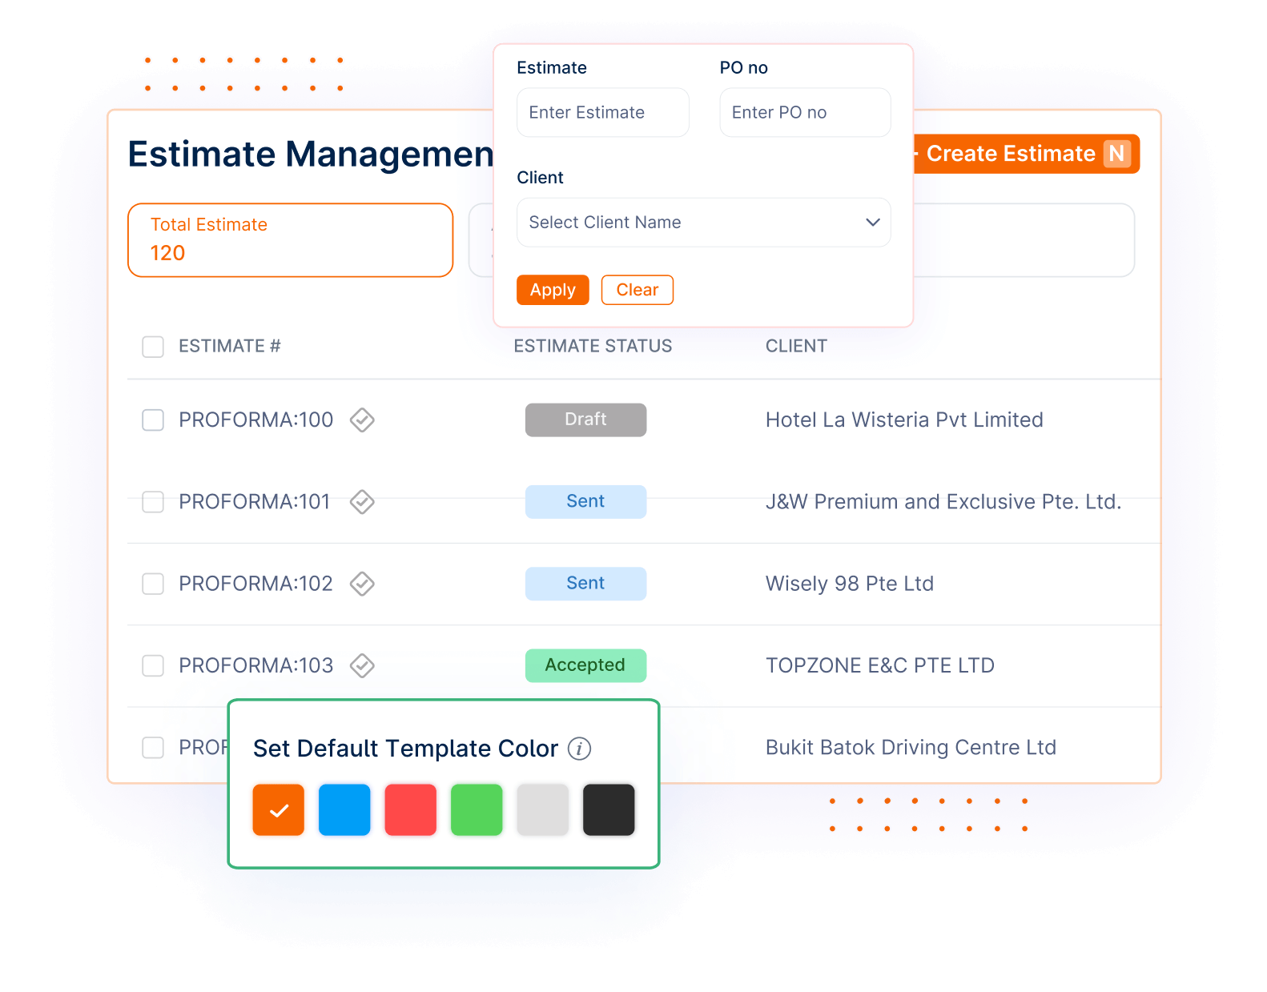Choose the red template color swatch

pos(411,809)
